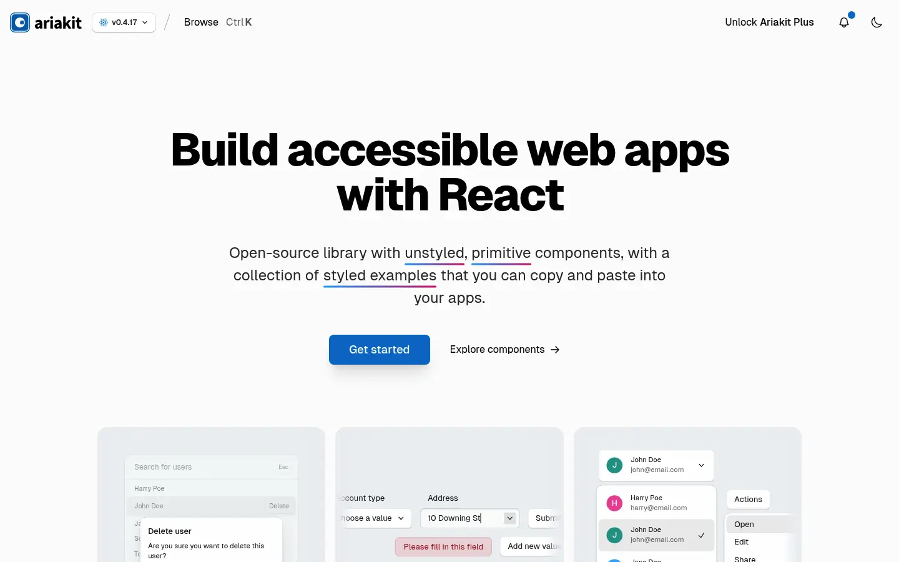This screenshot has width=899, height=562.
Task: Click Delete next to John Doe
Action: coord(279,506)
